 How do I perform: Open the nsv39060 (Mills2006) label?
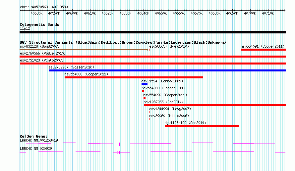pos(169,116)
